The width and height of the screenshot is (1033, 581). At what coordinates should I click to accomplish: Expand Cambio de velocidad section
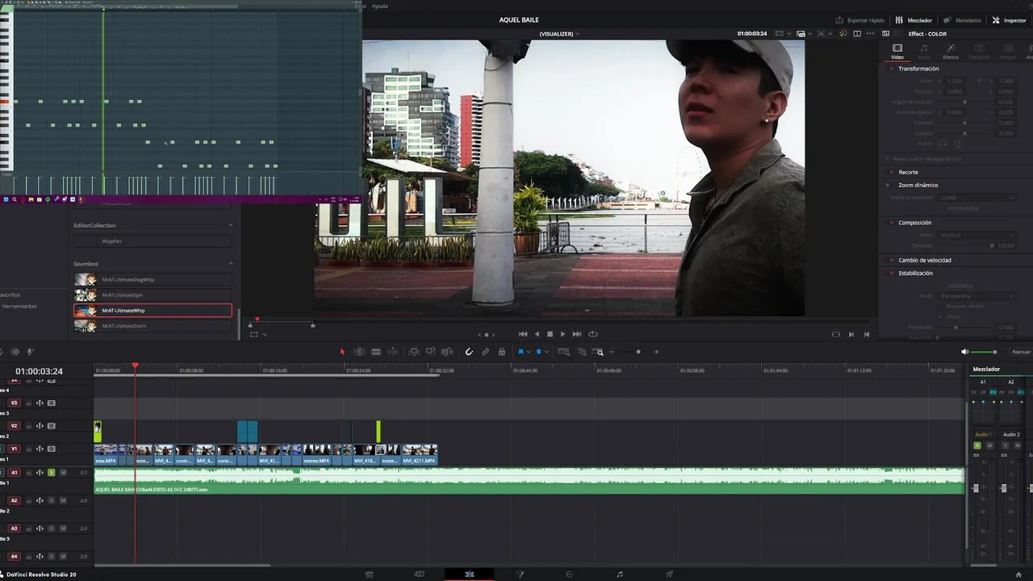click(925, 260)
